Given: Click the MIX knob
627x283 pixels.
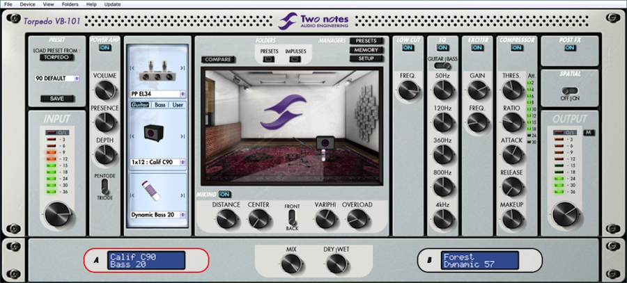Looking at the screenshot, I should coord(291,264).
